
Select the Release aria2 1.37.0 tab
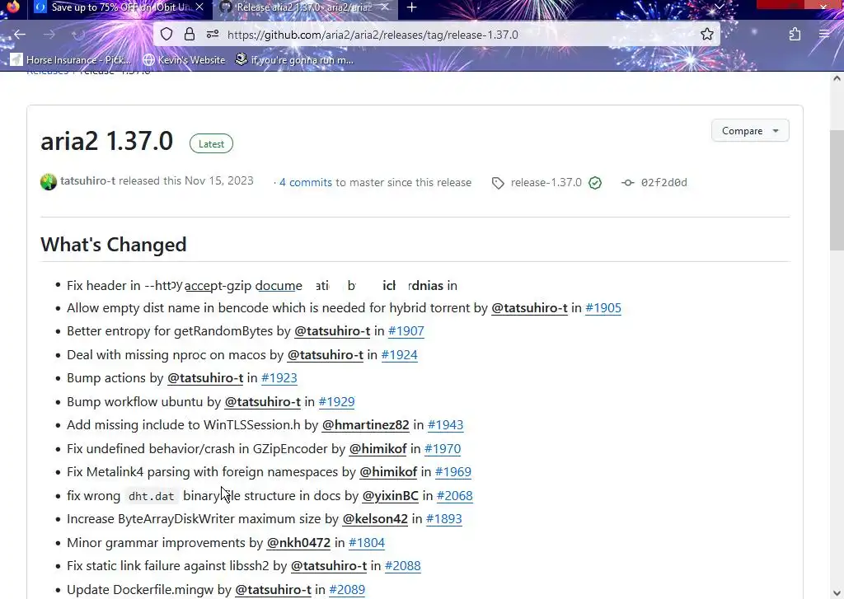pyautogui.click(x=304, y=7)
